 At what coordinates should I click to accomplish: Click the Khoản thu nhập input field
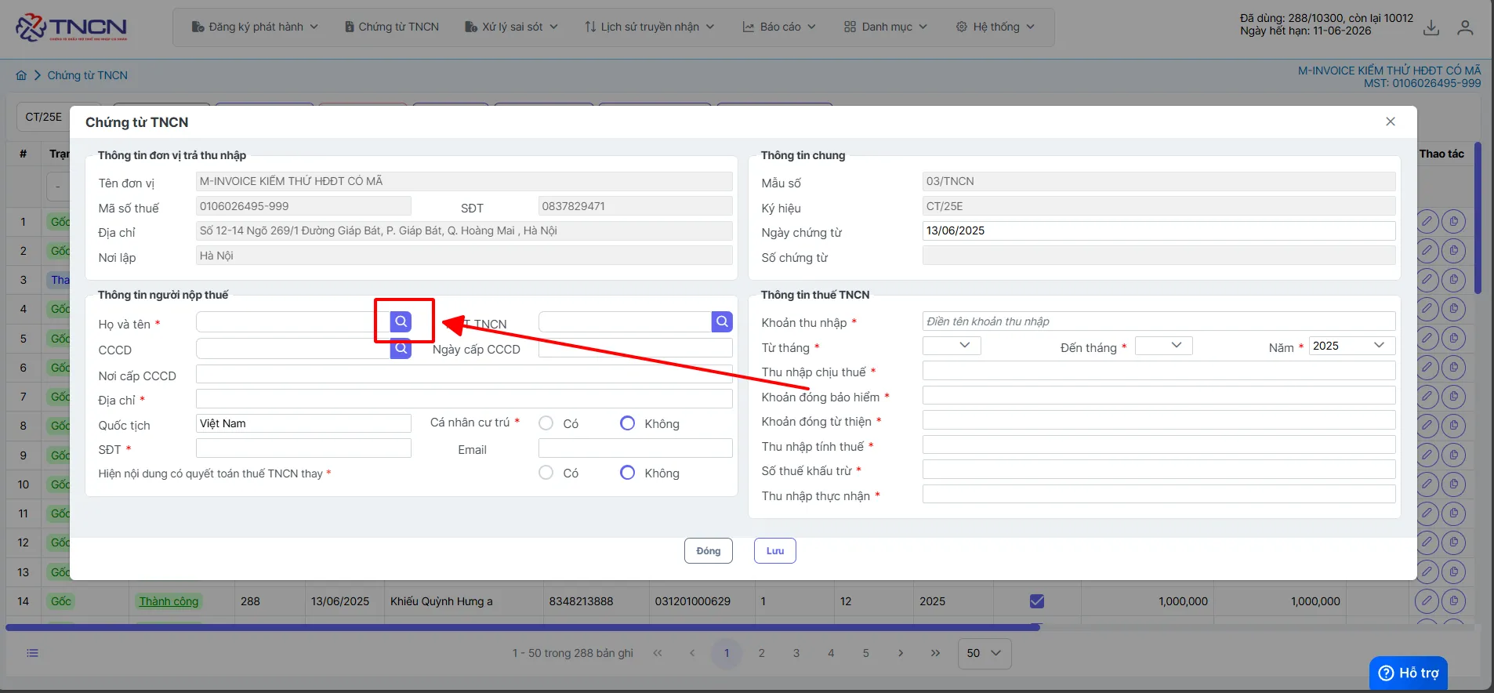[1159, 321]
